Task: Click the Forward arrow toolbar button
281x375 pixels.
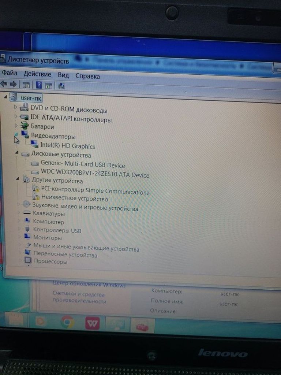Action: 13,84
